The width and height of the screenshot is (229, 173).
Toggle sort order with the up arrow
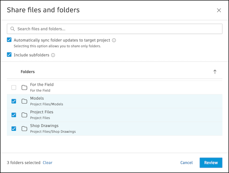tap(215, 72)
